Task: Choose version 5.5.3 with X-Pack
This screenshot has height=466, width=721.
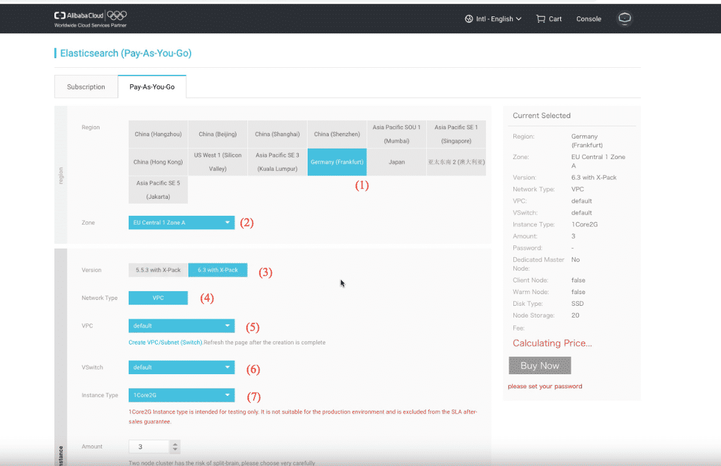Action: [x=158, y=270]
